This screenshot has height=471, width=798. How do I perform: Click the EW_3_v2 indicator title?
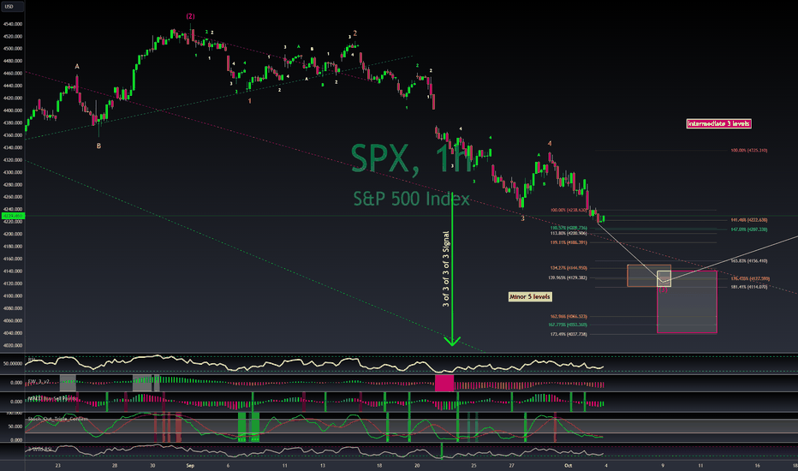(x=39, y=381)
